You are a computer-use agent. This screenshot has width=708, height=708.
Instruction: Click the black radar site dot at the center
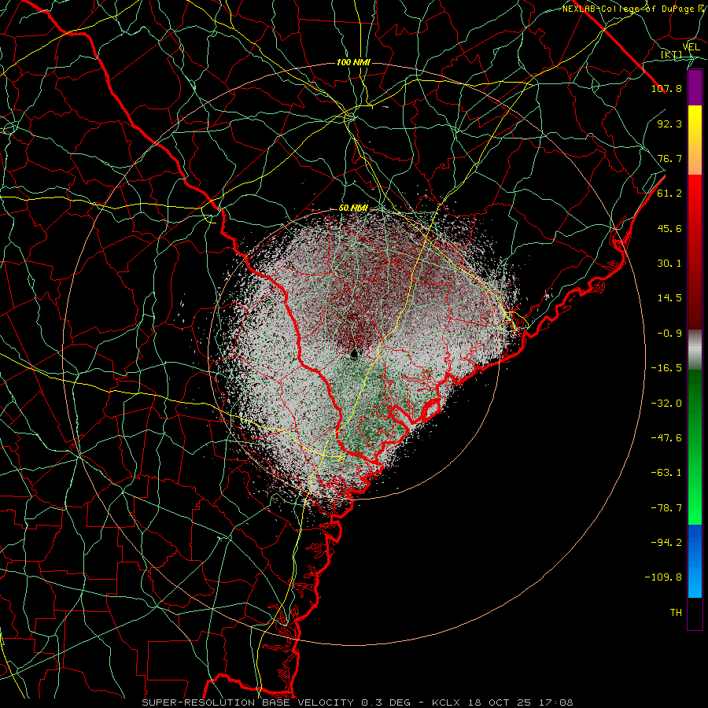click(354, 354)
